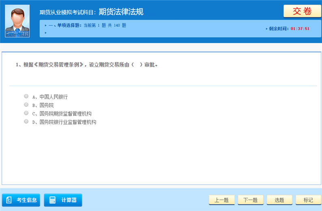Click the 期货法律法规 subject title
Viewport: 322px width, 211px height.
121,12
